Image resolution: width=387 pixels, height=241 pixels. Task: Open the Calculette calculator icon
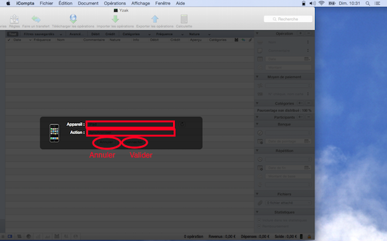[184, 19]
